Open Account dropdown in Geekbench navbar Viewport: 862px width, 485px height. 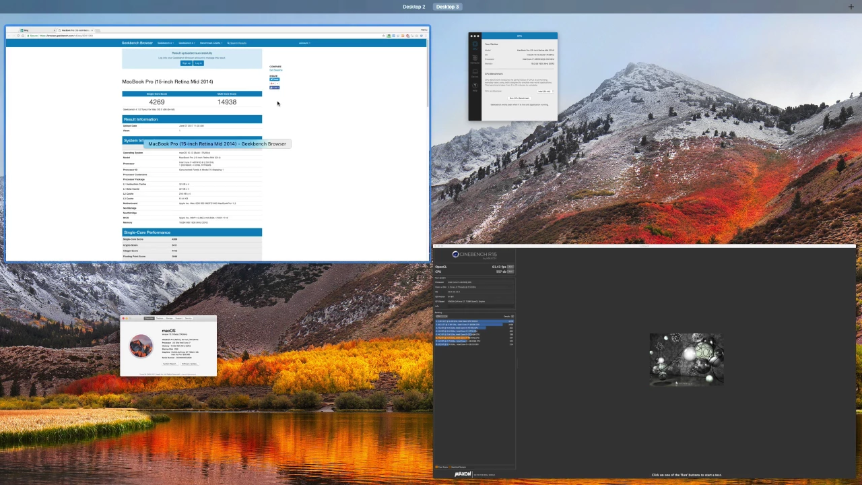[304, 43]
